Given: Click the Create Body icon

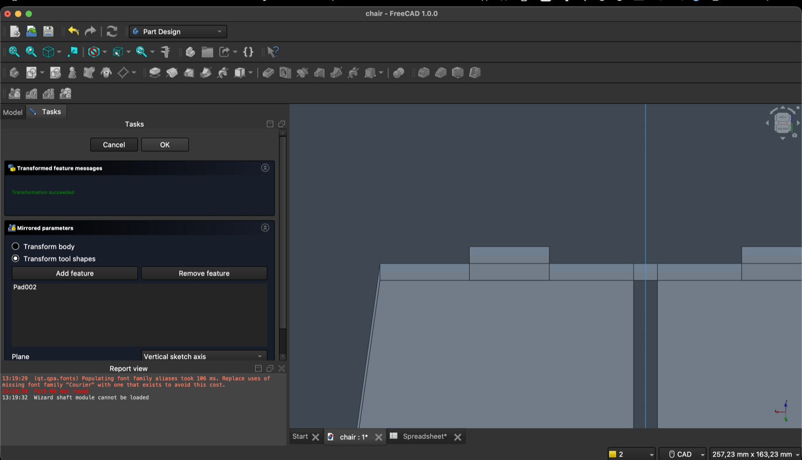Looking at the screenshot, I should [14, 73].
